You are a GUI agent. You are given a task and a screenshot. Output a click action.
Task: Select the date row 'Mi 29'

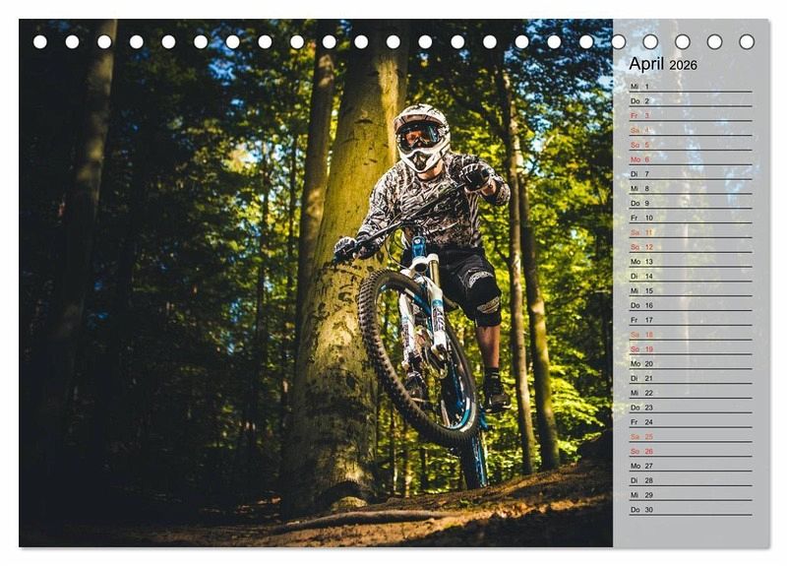(x=691, y=494)
